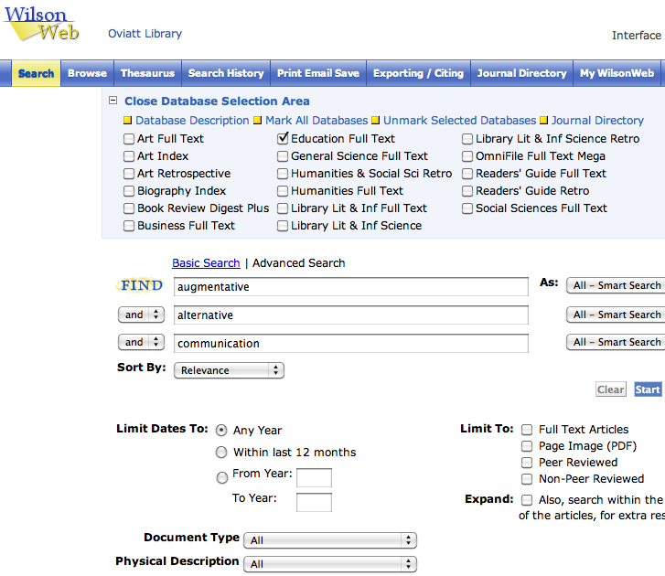Uncheck Education Full Text database
The width and height of the screenshot is (665, 576).
(283, 139)
